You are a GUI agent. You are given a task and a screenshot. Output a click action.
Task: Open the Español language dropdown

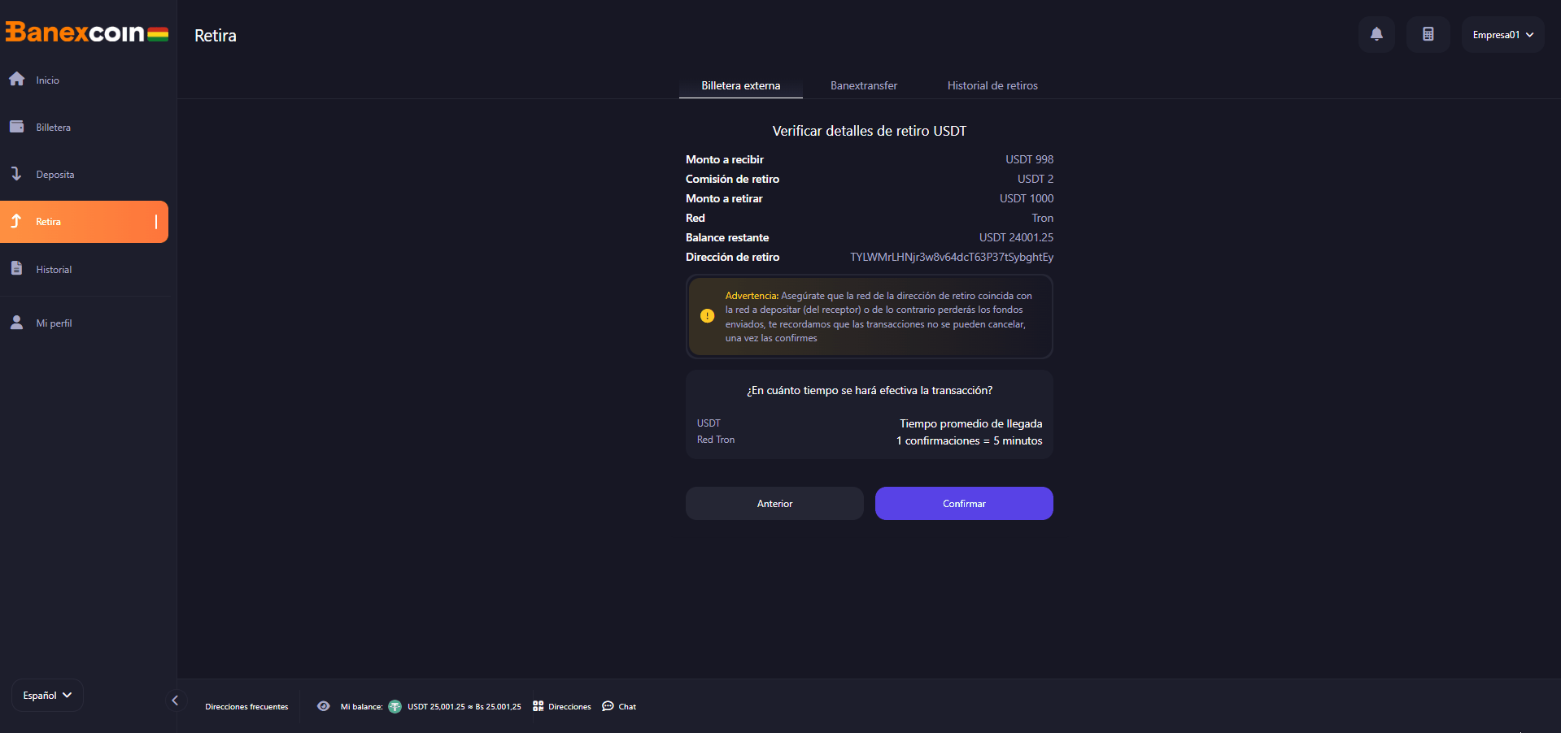coord(47,695)
